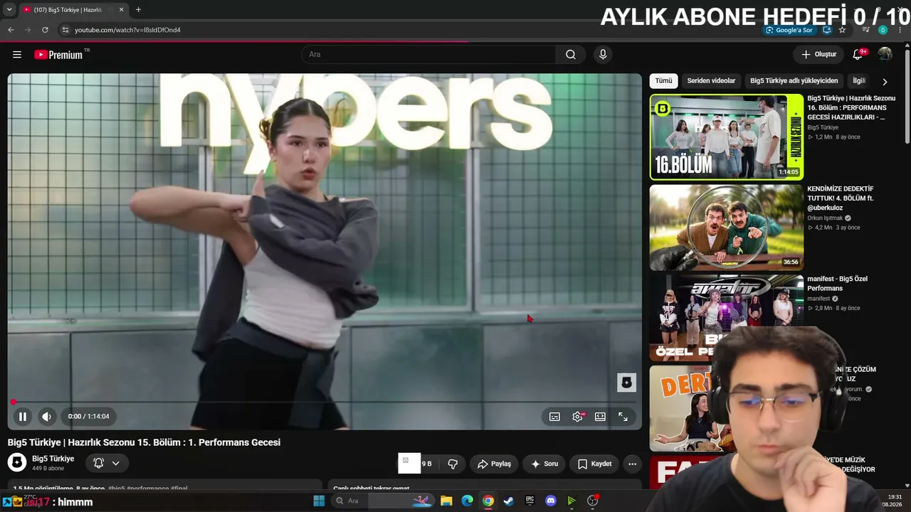This screenshot has height=512, width=911.
Task: Open the 16. Bölüm Performans Gecesi title
Action: (x=851, y=107)
